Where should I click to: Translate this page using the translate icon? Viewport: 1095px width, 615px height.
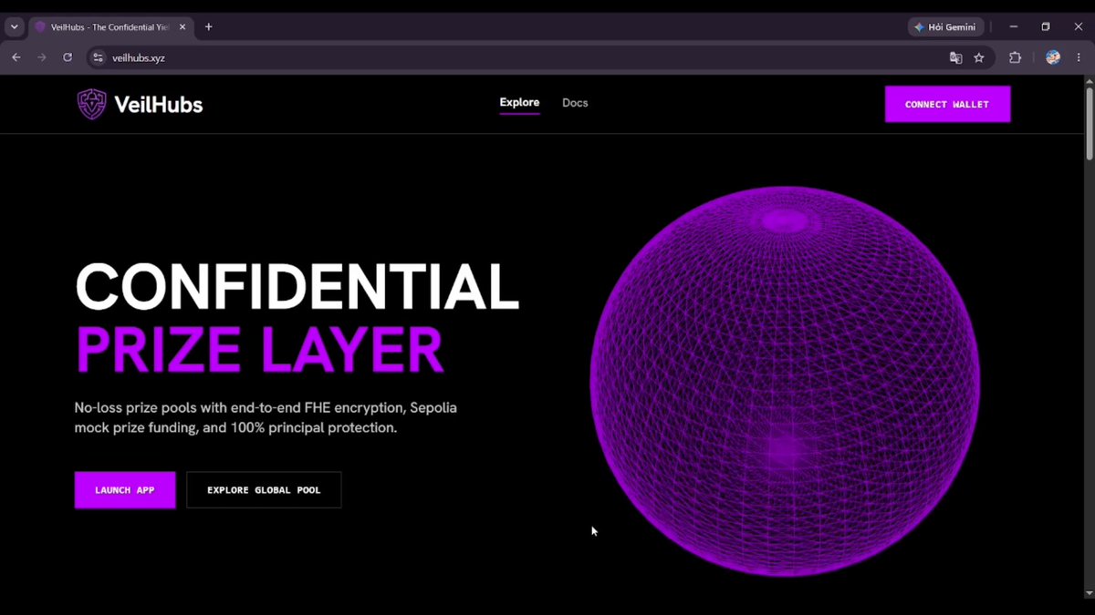[x=955, y=57]
